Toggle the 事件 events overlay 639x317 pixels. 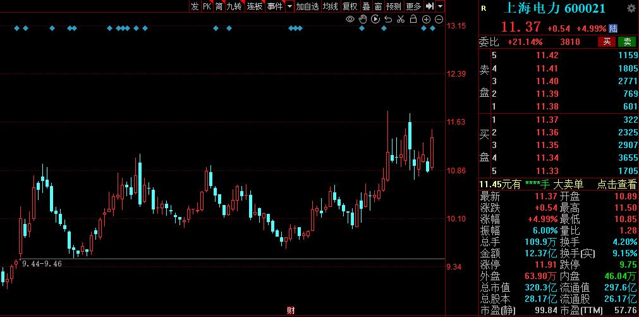coord(275,6)
